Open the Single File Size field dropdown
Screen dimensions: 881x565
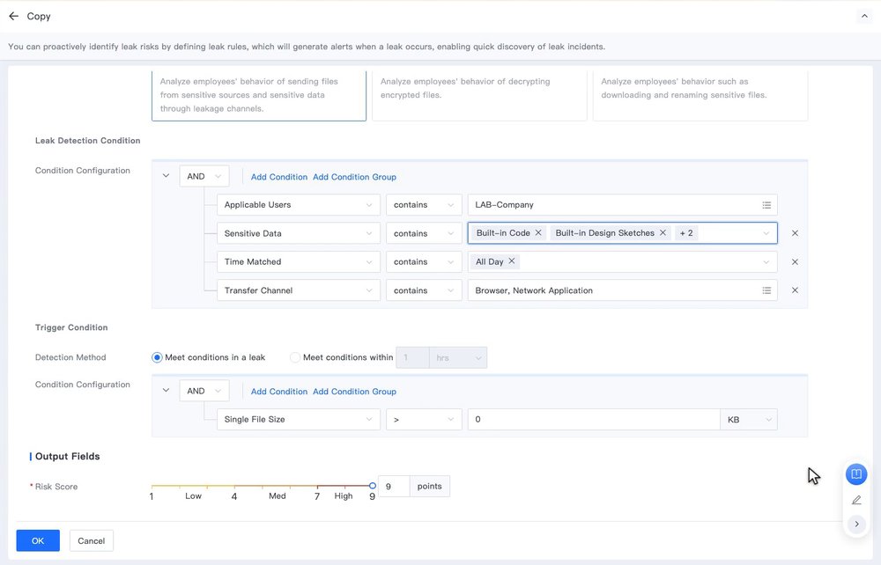pos(299,420)
